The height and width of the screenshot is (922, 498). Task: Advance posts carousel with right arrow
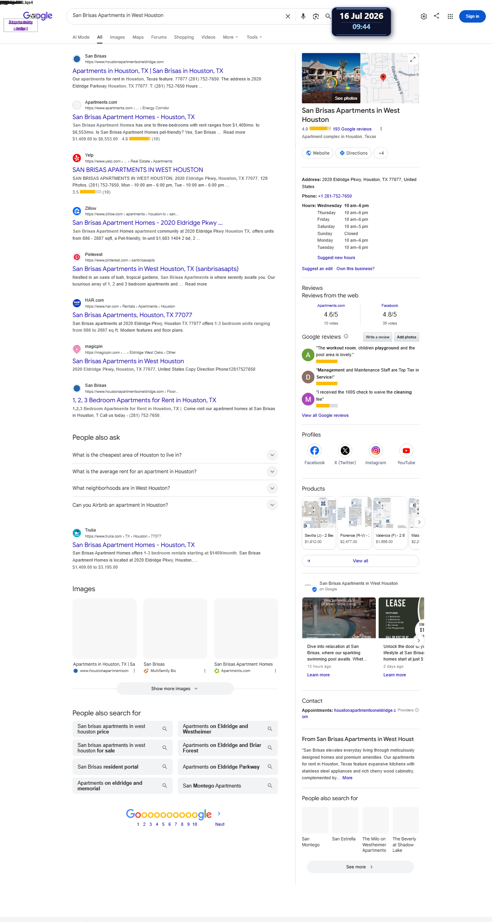tap(418, 640)
